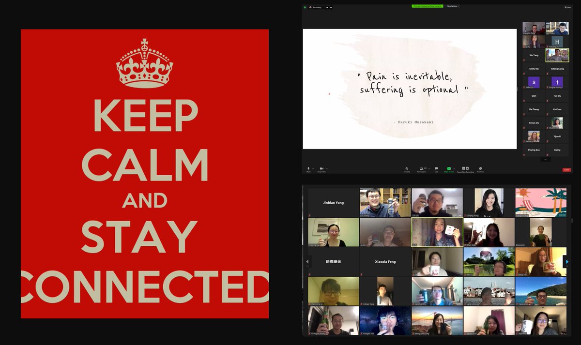The image size is (581, 345).
Task: Open the Chat bubble icon
Action: [x=436, y=168]
